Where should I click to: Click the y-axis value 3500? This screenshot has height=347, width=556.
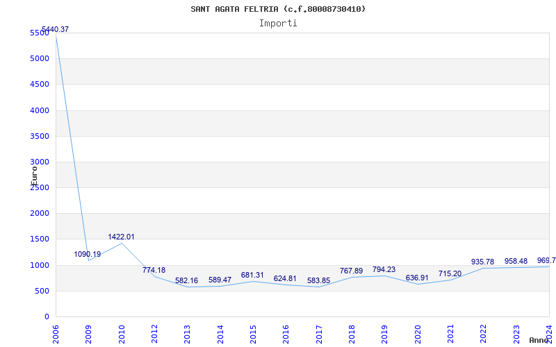click(40, 136)
